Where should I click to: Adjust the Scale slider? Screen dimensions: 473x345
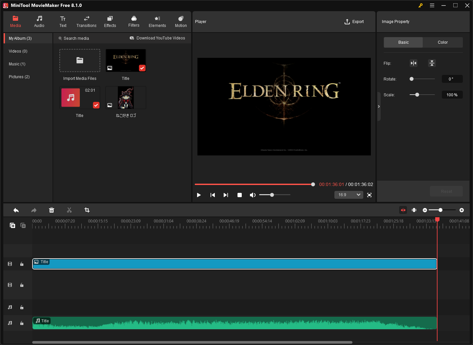tap(422, 95)
